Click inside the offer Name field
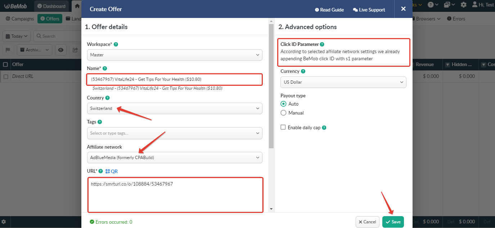Screen dimensions: 495x228 click(174, 79)
